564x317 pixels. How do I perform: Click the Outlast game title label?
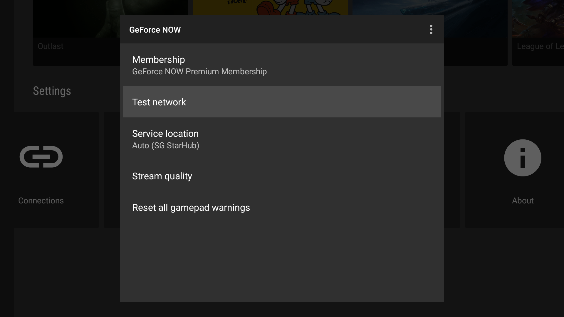[51, 46]
